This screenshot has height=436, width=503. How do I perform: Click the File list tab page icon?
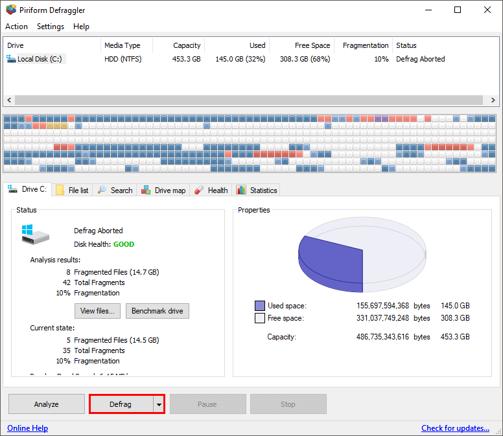tap(60, 190)
